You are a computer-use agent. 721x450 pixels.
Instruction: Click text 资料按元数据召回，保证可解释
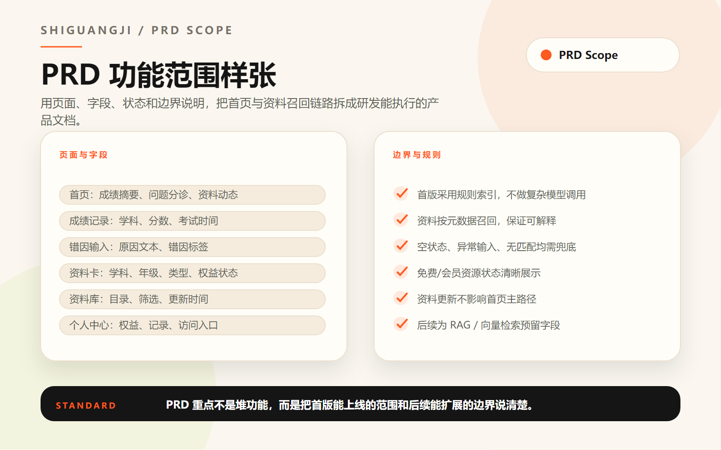[487, 221]
